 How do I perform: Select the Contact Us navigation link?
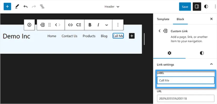point(69,36)
